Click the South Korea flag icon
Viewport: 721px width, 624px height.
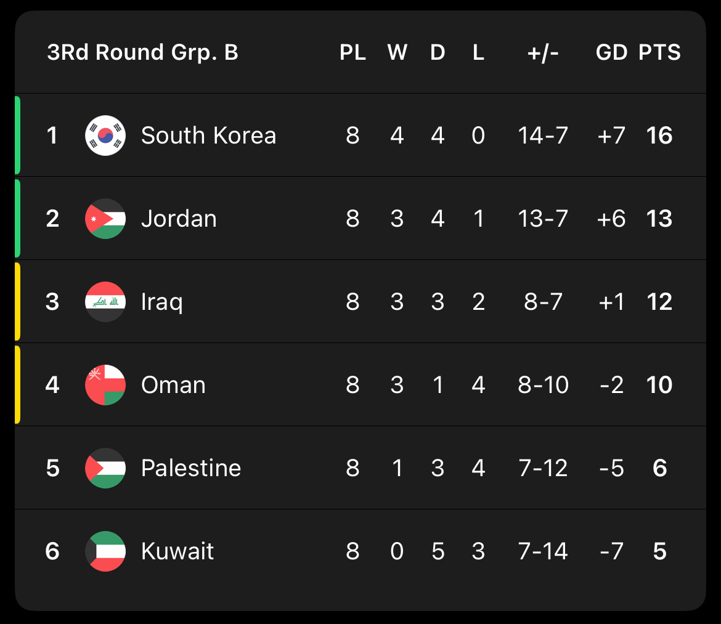coord(105,136)
